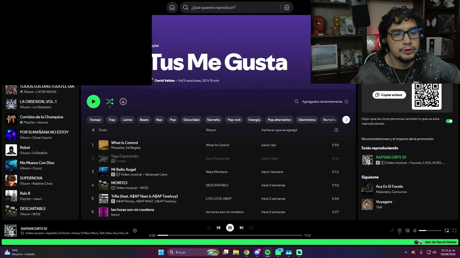Add RAPSINCORTE 51 to liked songs
The height and width of the screenshot is (258, 460).
click(135, 231)
